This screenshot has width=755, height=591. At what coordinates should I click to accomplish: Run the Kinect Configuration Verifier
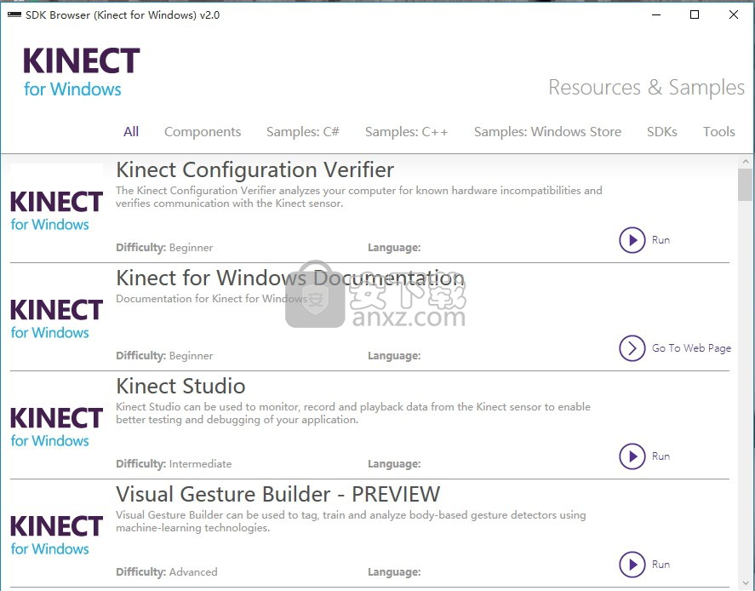coord(632,240)
